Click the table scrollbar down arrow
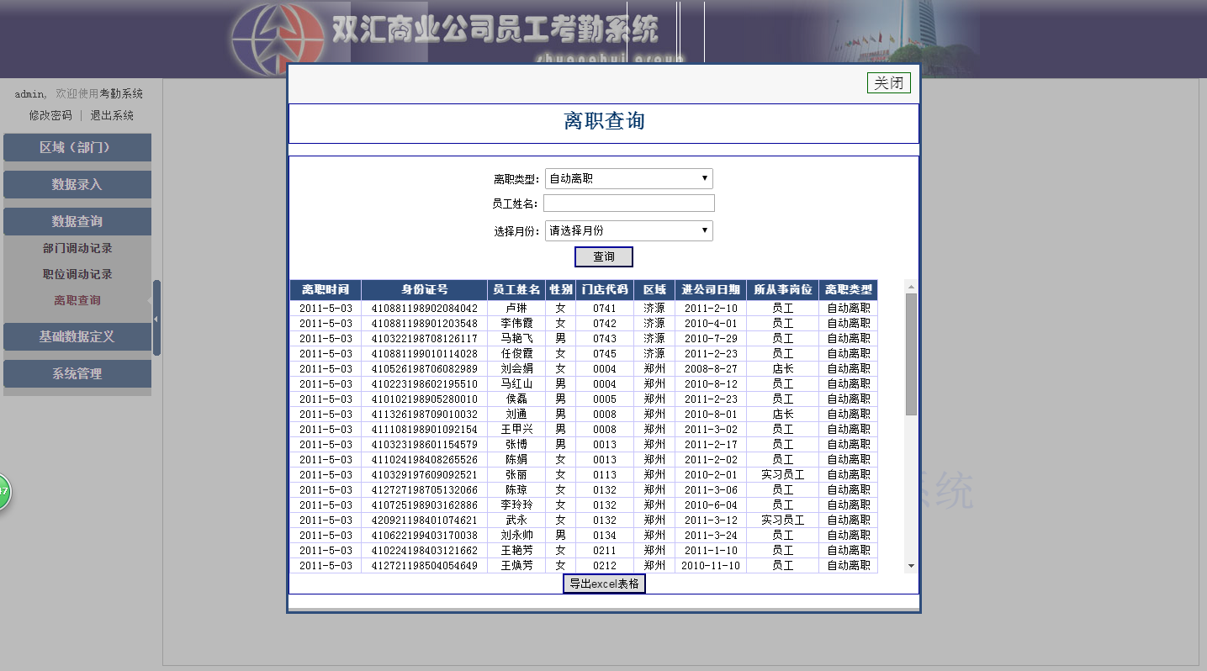This screenshot has height=671, width=1207. point(912,566)
